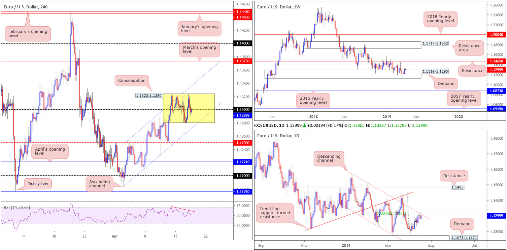Click the Resistance callout on daily chart
Screen dimensions: 507x250
pos(454,176)
